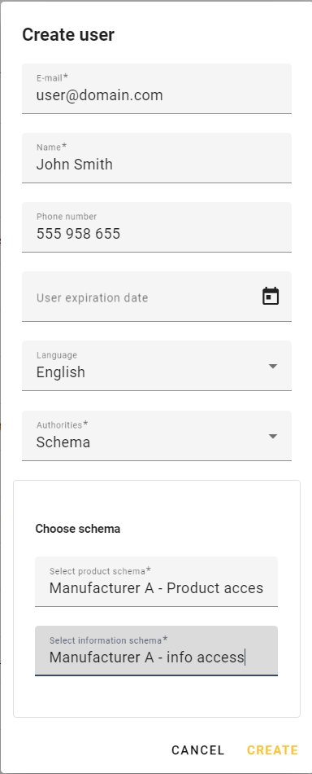This screenshot has height=774, width=312.
Task: Click the Select information schema field
Action: click(x=157, y=651)
